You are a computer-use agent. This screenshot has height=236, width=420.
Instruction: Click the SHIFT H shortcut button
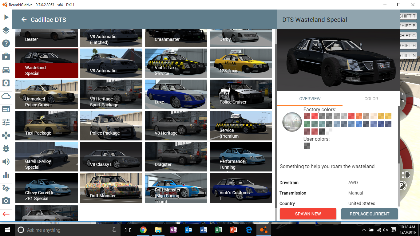click(408, 45)
